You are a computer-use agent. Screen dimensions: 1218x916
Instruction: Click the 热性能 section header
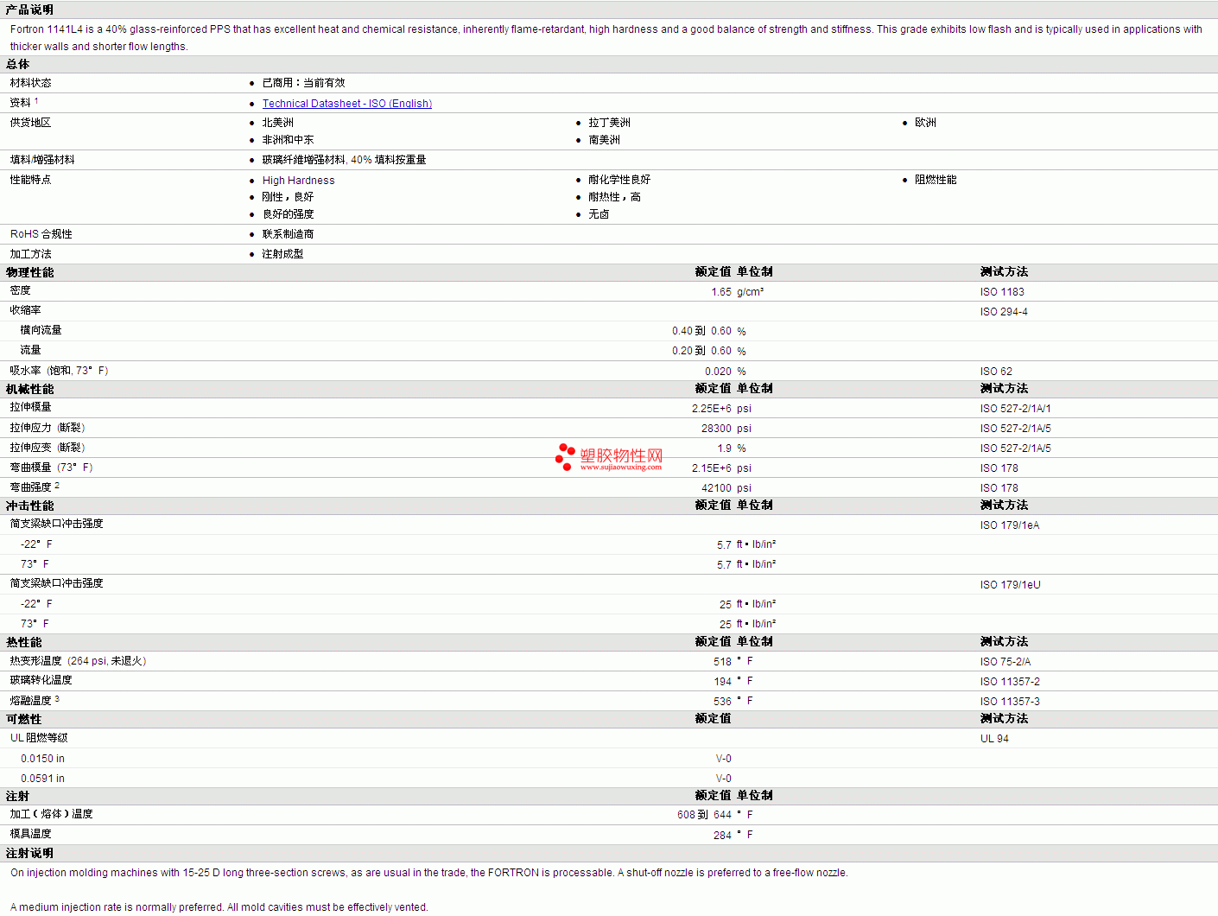[24, 642]
